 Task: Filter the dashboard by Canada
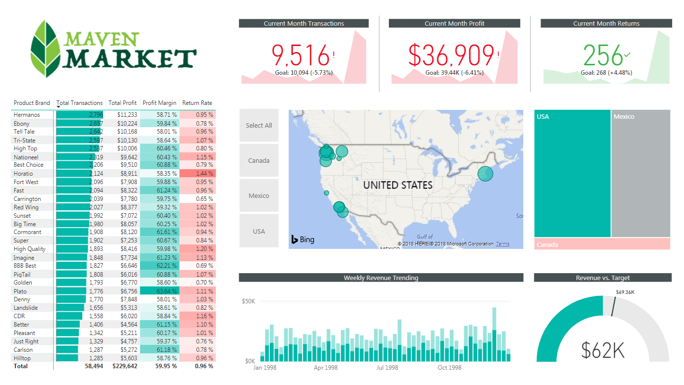tap(259, 161)
